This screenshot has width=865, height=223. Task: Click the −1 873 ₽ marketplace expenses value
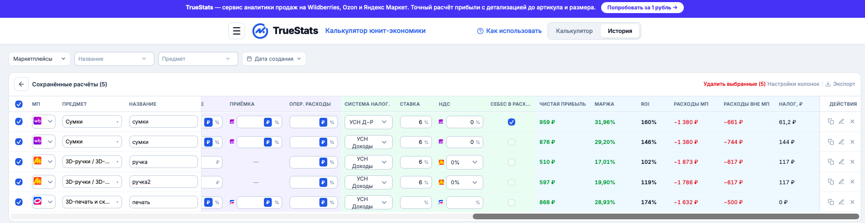pyautogui.click(x=686, y=162)
